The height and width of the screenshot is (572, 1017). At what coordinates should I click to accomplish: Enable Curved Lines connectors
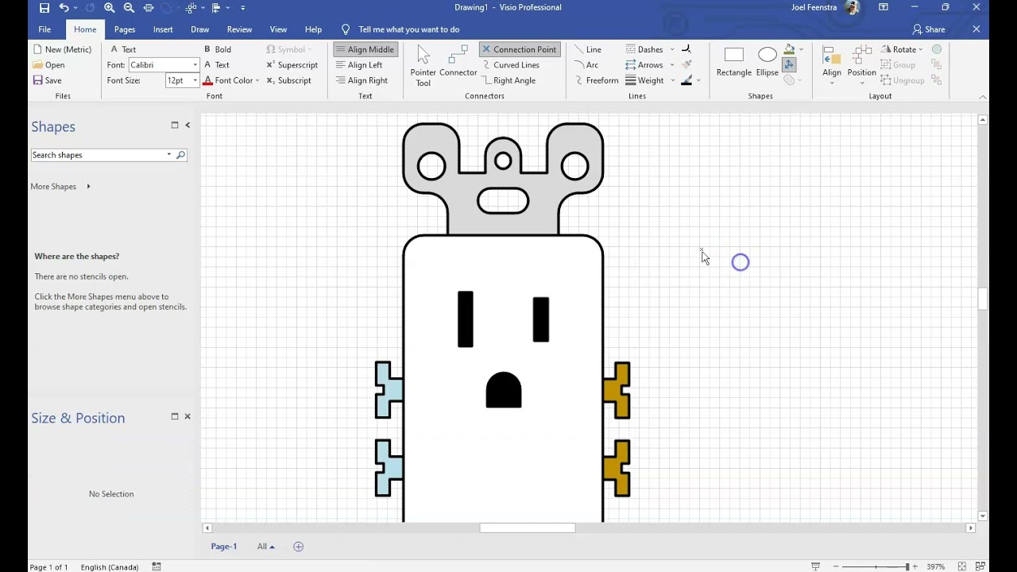510,65
